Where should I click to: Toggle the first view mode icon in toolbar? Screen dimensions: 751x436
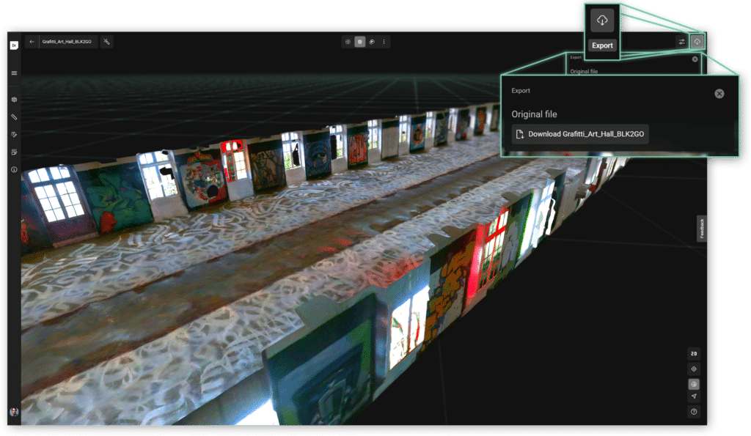348,42
